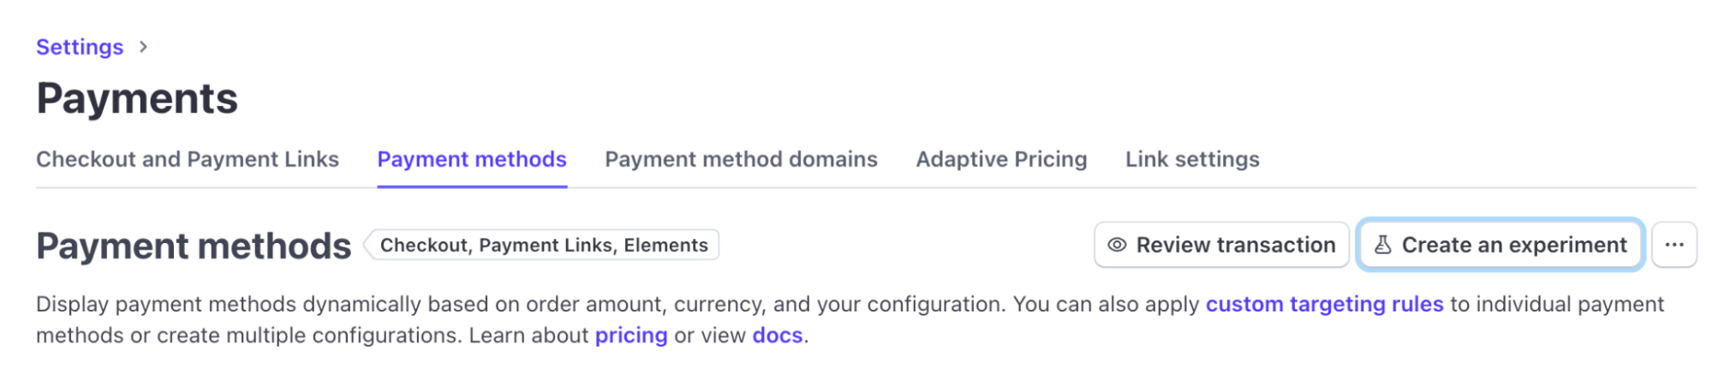The width and height of the screenshot is (1712, 385).
Task: Click the Payment methods section heading
Action: pyautogui.click(x=194, y=246)
